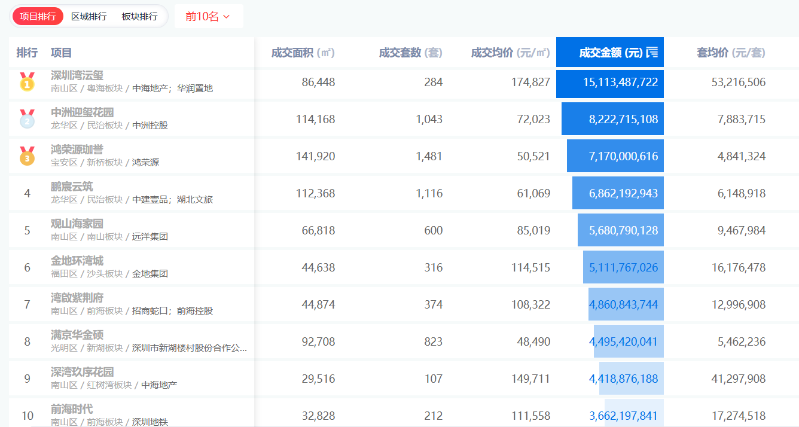Open the 前10名 dropdown

pyautogui.click(x=208, y=16)
